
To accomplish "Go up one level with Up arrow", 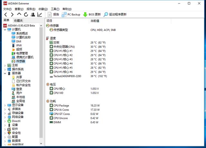I will tap(19, 14).
